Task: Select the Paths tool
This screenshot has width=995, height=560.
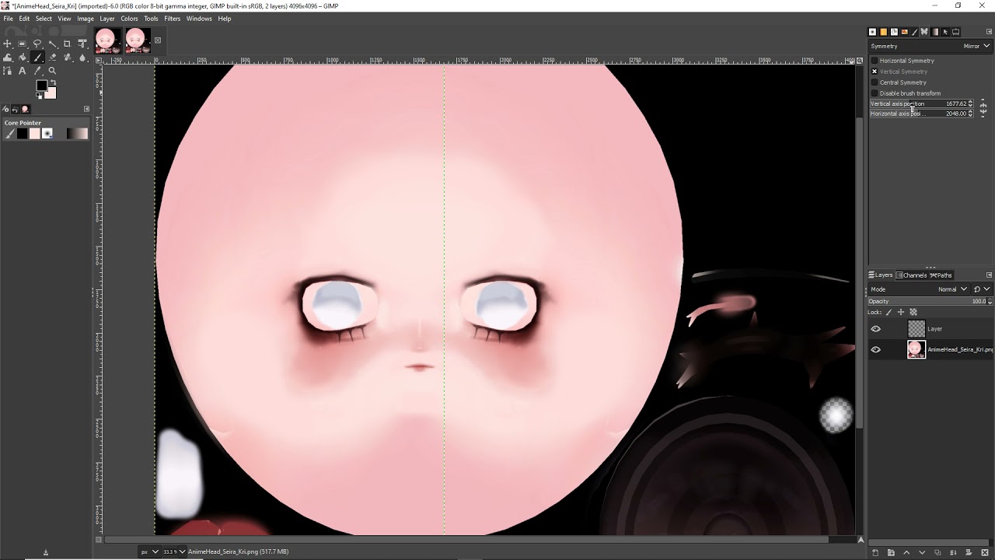Action: pos(7,71)
